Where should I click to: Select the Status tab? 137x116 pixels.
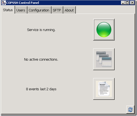(8, 10)
